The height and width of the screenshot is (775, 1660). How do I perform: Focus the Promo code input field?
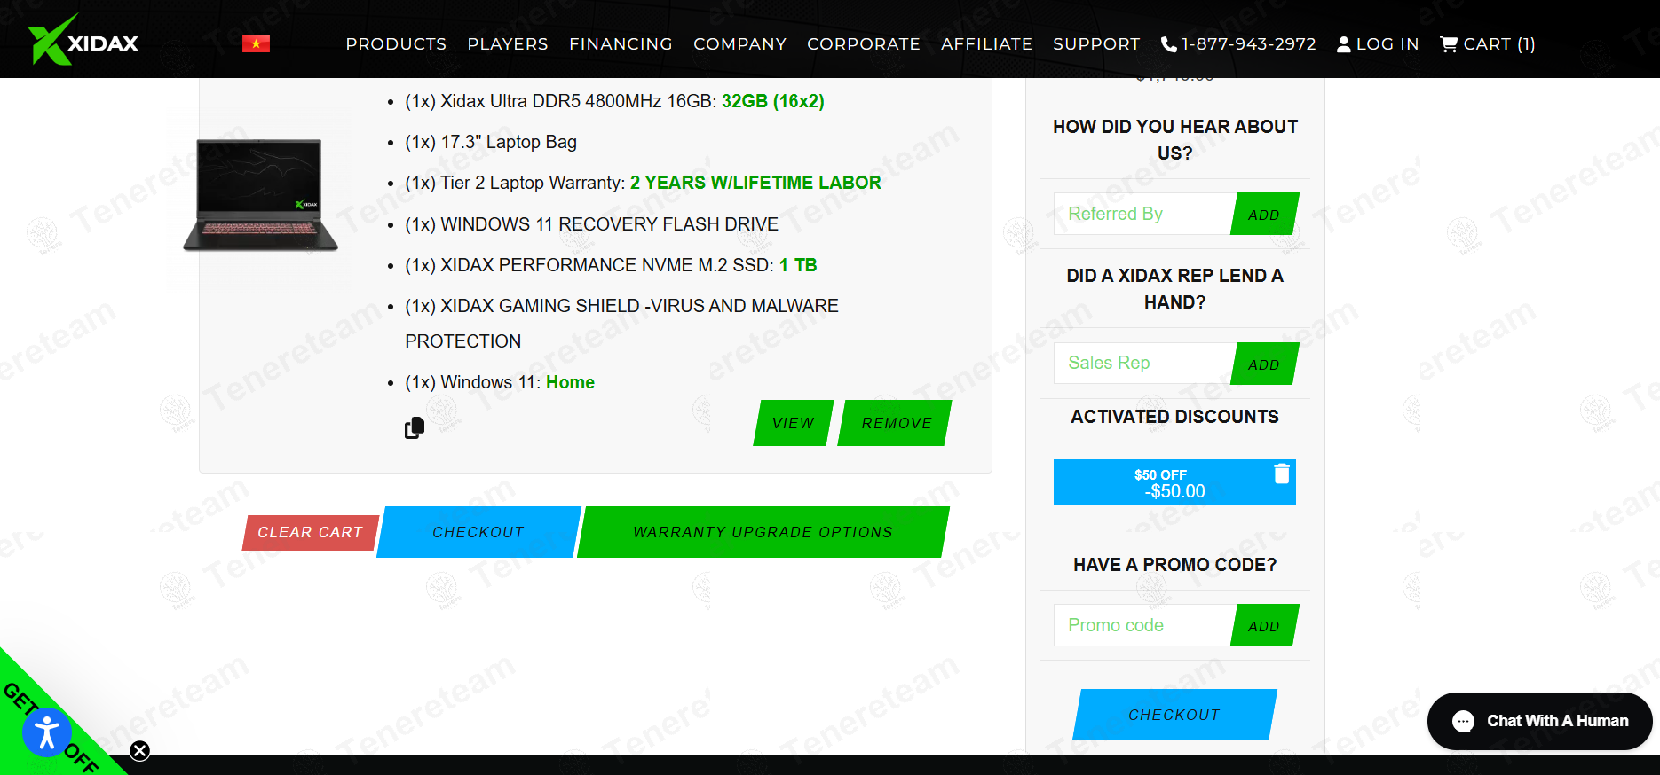click(1143, 625)
